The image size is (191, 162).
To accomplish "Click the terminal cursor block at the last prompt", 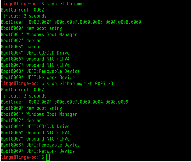I will click(48, 157).
